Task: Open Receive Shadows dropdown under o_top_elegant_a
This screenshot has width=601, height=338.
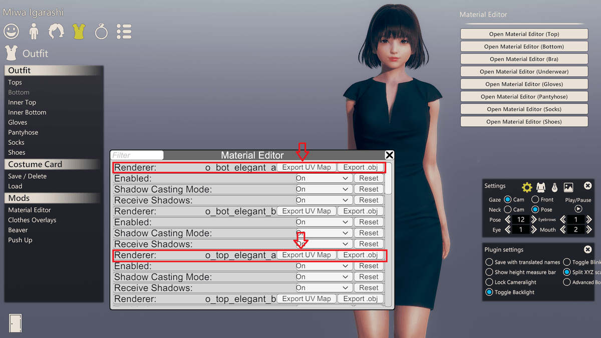Action: point(323,288)
